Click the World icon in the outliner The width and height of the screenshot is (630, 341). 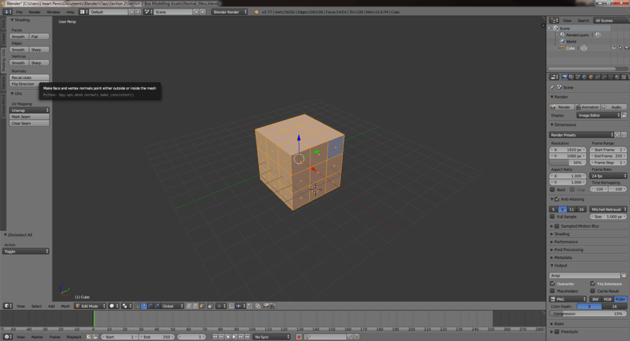tap(562, 41)
